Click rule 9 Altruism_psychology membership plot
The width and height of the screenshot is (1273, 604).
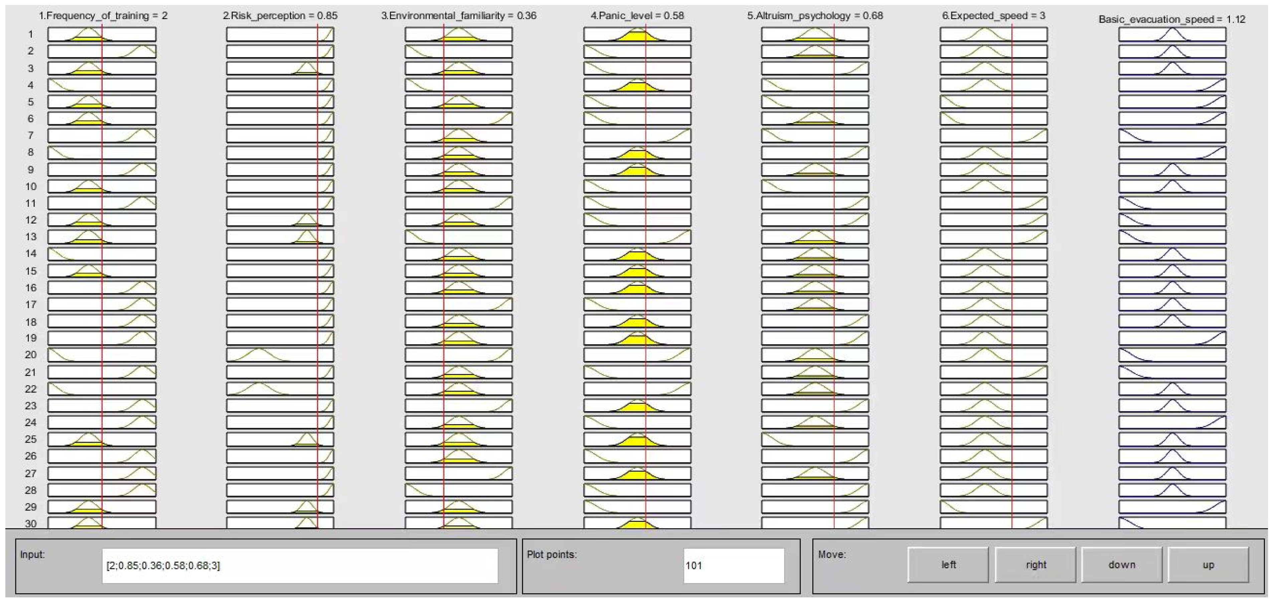click(815, 169)
